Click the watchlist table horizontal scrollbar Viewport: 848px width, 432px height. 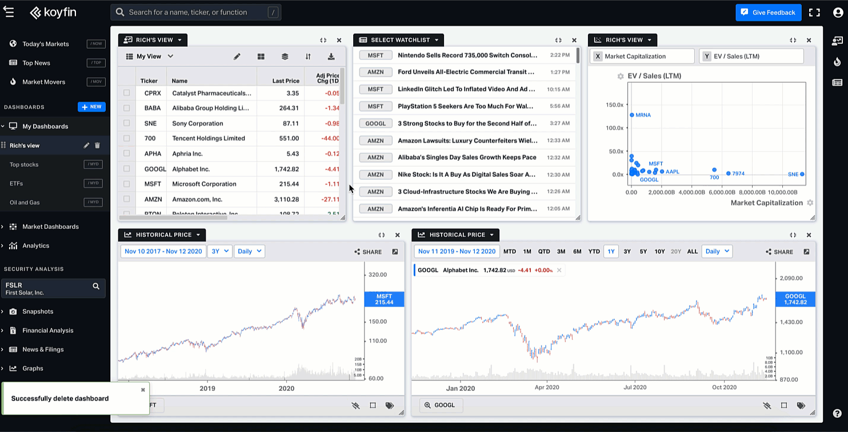[173, 217]
